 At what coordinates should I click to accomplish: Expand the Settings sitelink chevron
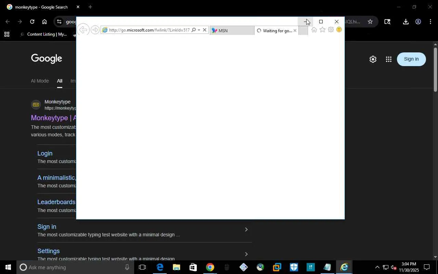246,254
